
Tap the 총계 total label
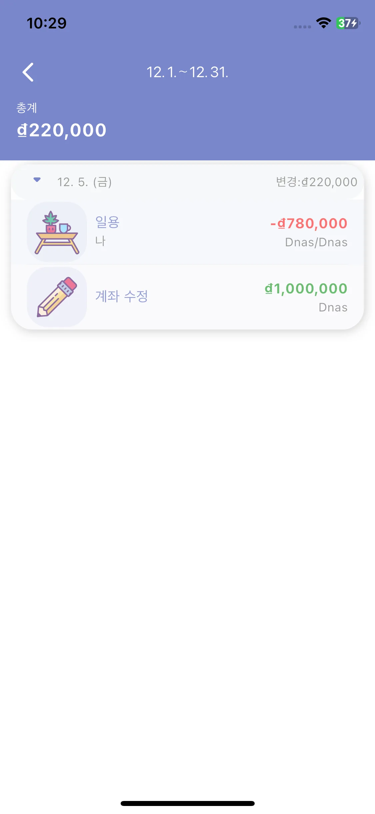click(x=27, y=108)
